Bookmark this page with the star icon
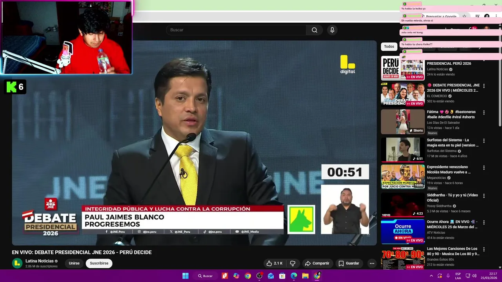 (464, 16)
